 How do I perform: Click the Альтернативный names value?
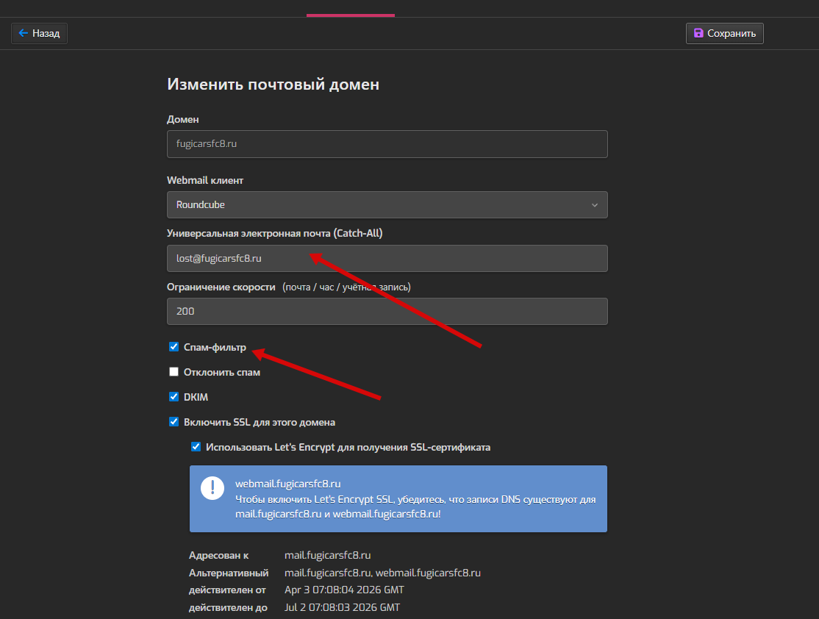click(x=382, y=572)
